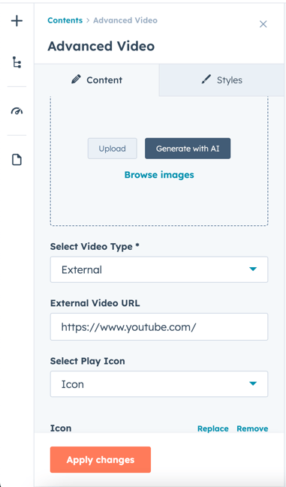Click the External Video URL field
Viewport: 286px width, 487px height.
159,326
